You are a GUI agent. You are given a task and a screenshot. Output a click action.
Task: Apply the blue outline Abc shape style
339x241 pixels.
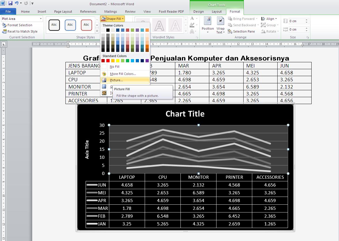pyautogui.click(x=70, y=25)
